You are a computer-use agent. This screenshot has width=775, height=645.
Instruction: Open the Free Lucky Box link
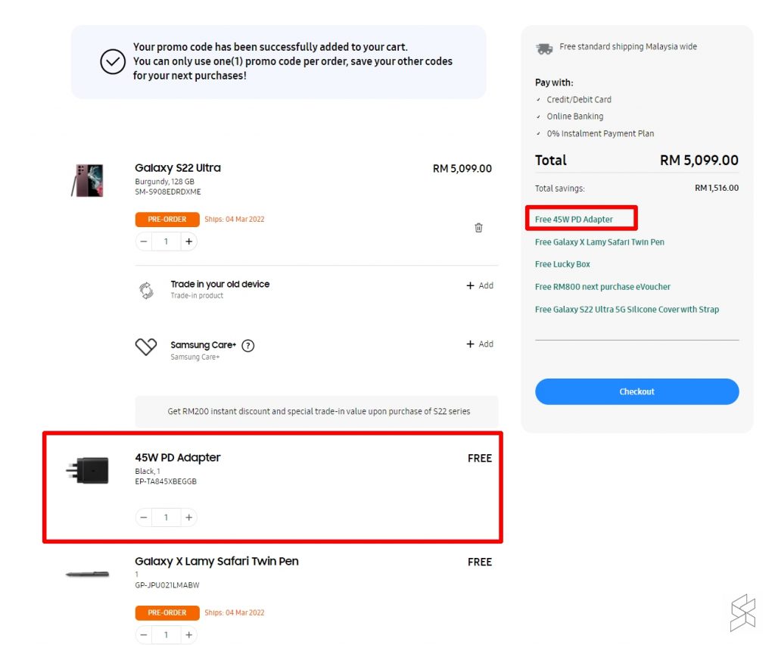(562, 264)
